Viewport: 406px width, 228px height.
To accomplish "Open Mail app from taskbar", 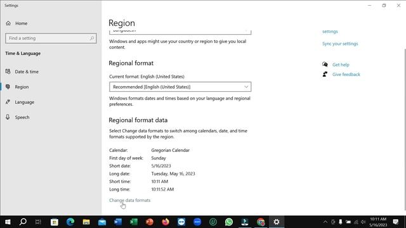I will (102, 222).
